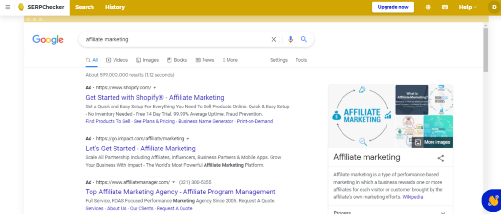Click the Upgrade now button
Viewport: 501px width, 214px height.
[x=393, y=7]
